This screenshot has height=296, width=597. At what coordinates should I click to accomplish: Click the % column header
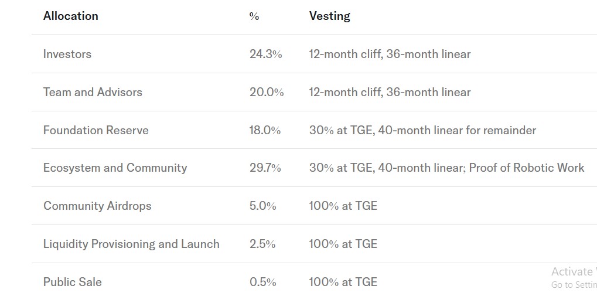tap(254, 16)
